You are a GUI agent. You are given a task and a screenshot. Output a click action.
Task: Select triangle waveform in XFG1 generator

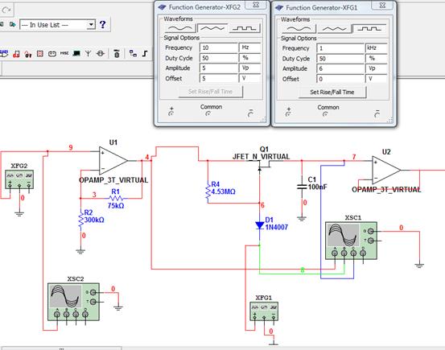[334, 29]
